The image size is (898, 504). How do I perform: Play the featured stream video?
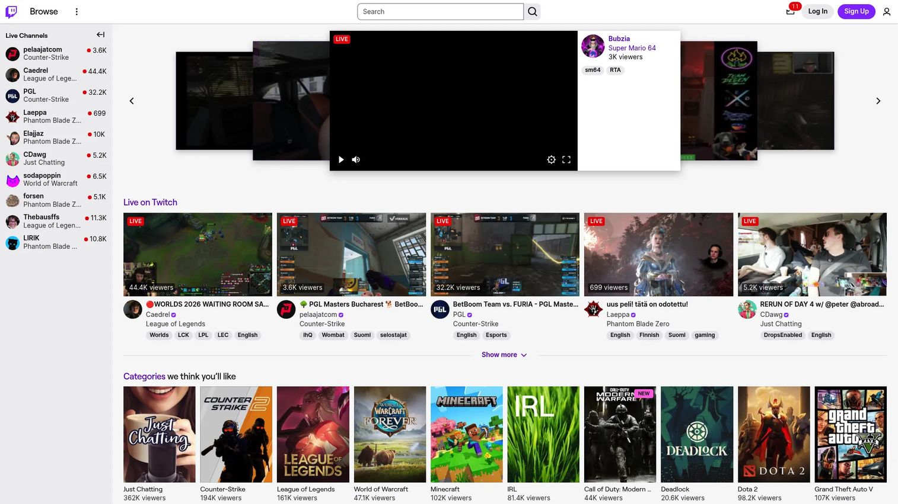341,159
